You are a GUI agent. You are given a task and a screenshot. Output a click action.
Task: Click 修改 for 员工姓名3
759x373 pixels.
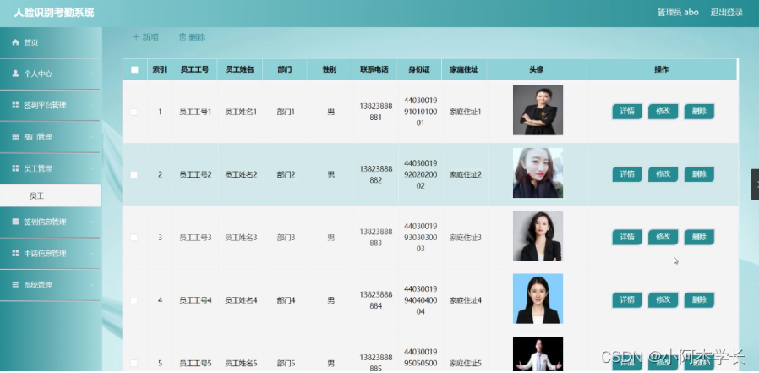[x=663, y=238]
